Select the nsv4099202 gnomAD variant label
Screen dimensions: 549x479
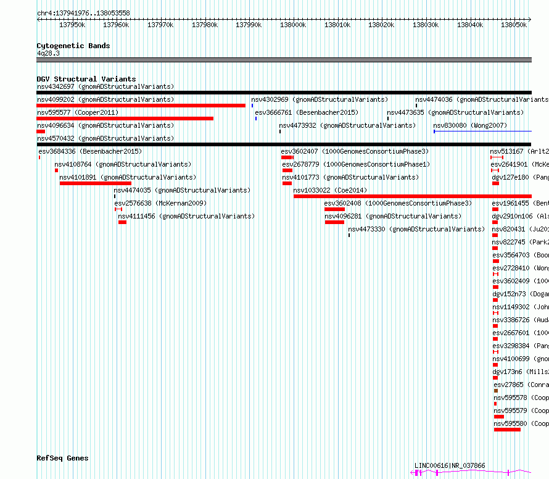tap(105, 99)
